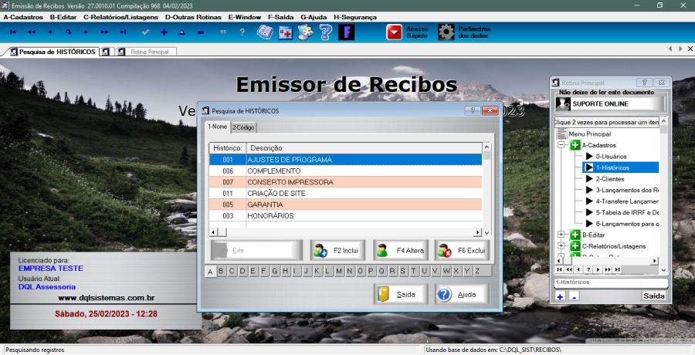Click the large question mark help icon
The width and height of the screenshot is (695, 355).
pos(326,32)
